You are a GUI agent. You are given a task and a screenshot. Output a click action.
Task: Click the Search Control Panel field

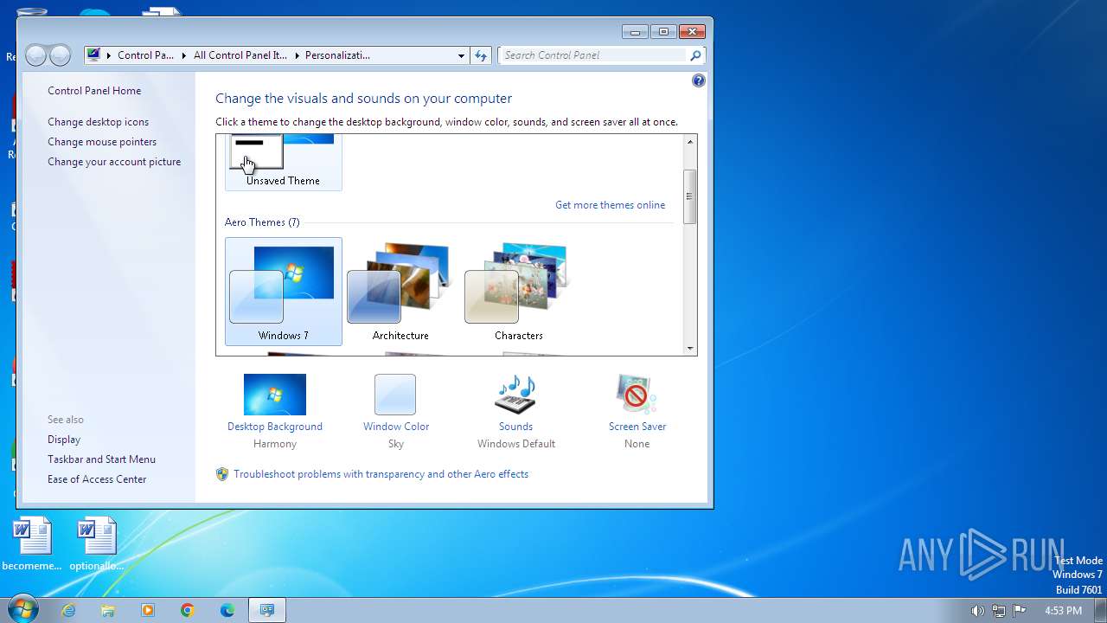[594, 55]
